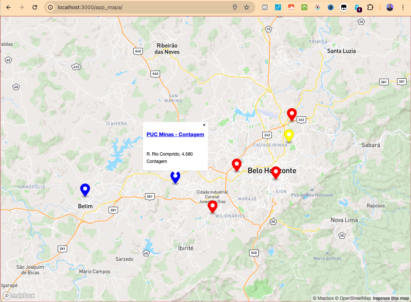The width and height of the screenshot is (411, 302).
Task: Close the PUC Minas popup
Action: click(x=204, y=125)
